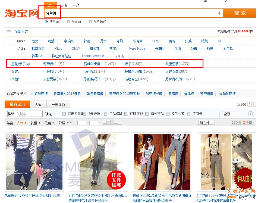
Task: Open the 全新 condition dropdown
Action: (231, 114)
